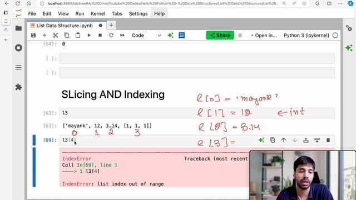This screenshot has height=200, width=356.
Task: Open the table of contents sidebar icon
Action: click(18, 67)
